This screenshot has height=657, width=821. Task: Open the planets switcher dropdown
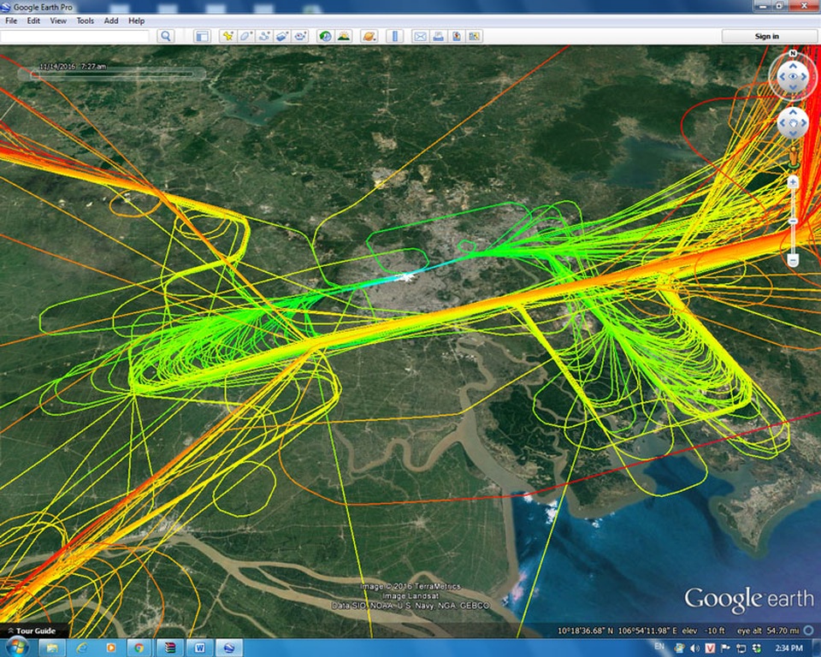click(369, 36)
